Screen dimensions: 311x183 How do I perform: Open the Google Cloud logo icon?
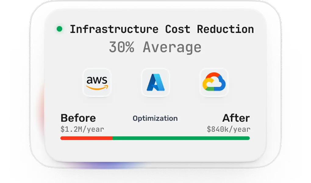coord(214,82)
